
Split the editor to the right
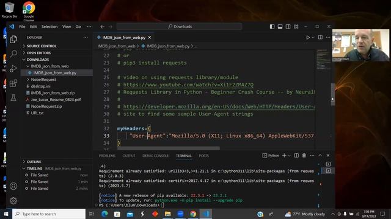(320, 38)
